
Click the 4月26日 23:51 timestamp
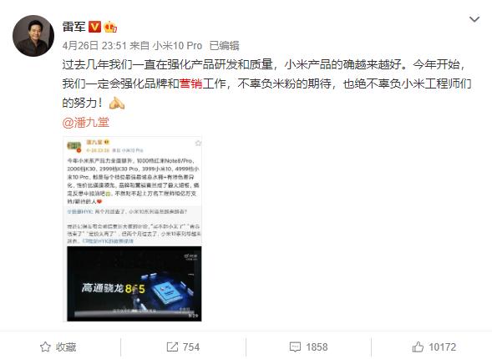(94, 46)
